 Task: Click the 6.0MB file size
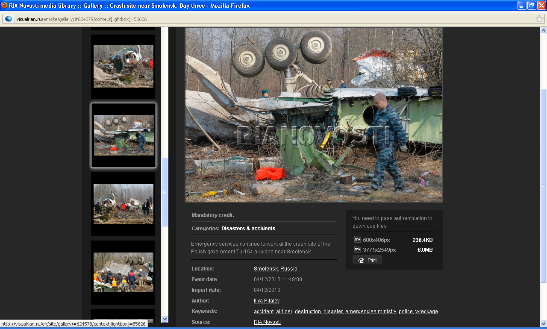tap(425, 250)
